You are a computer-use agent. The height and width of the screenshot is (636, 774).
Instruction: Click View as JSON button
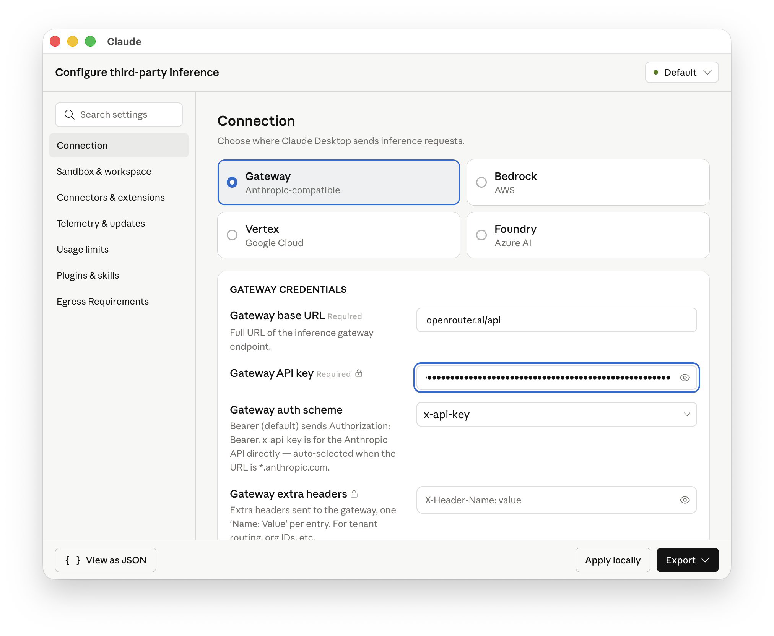(x=106, y=560)
